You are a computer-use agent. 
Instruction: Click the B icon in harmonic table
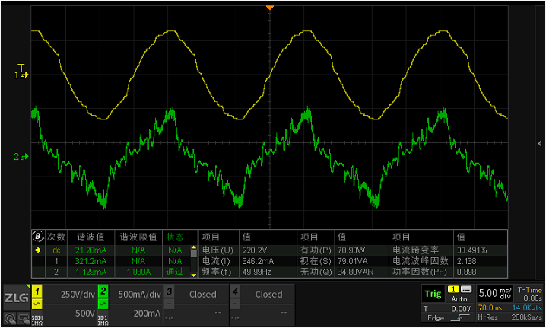click(38, 237)
